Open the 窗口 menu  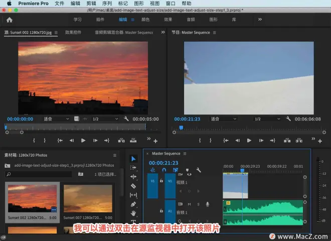(x=171, y=4)
